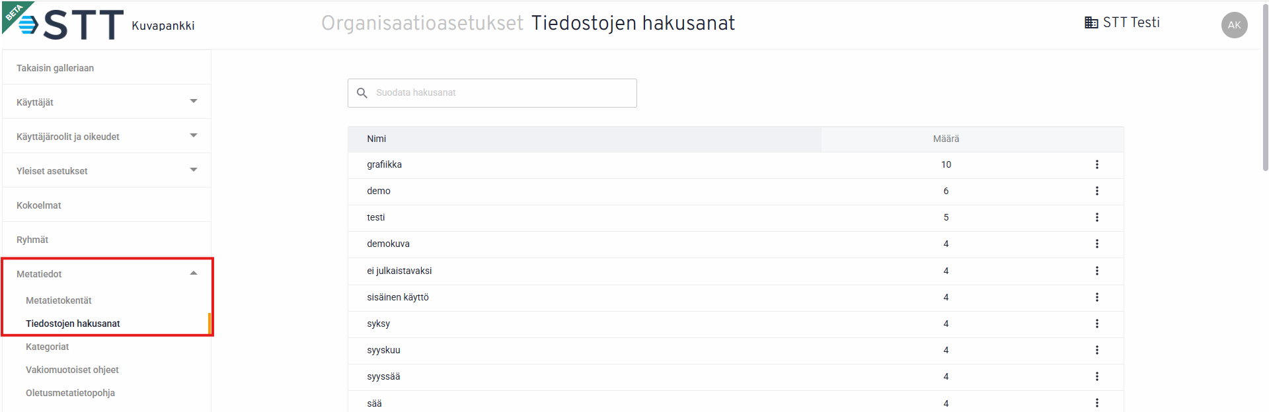Open three-dot menu for grafiikka row
The image size is (1269, 412).
click(1096, 164)
